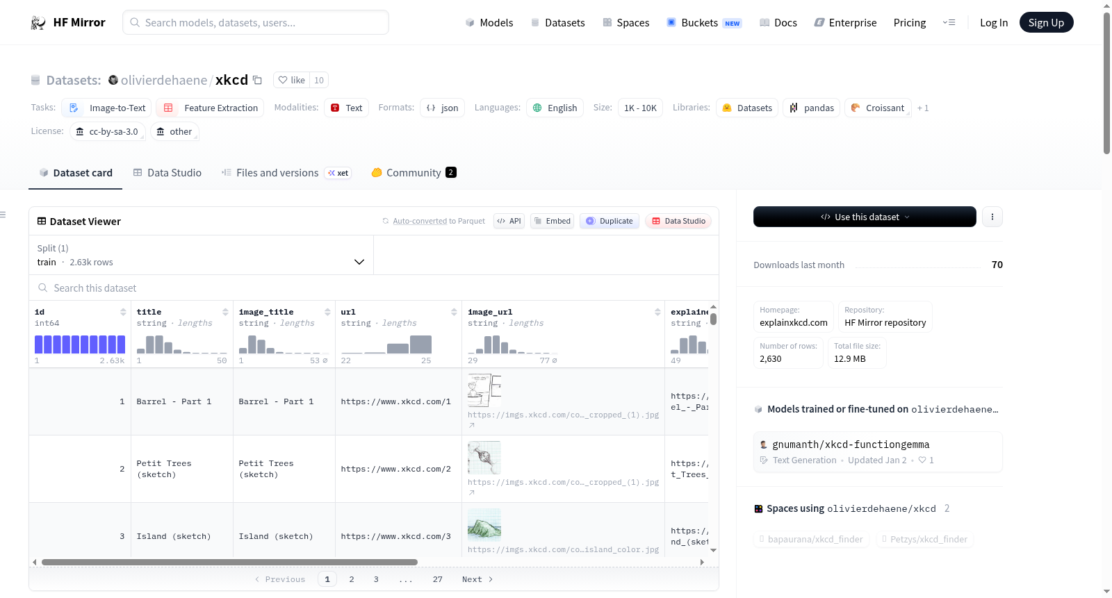Open the extra navigation menu icon
Image resolution: width=1112 pixels, height=598 pixels.
click(949, 23)
